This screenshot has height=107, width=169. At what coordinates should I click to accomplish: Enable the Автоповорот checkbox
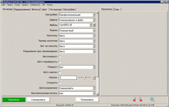point(60,57)
